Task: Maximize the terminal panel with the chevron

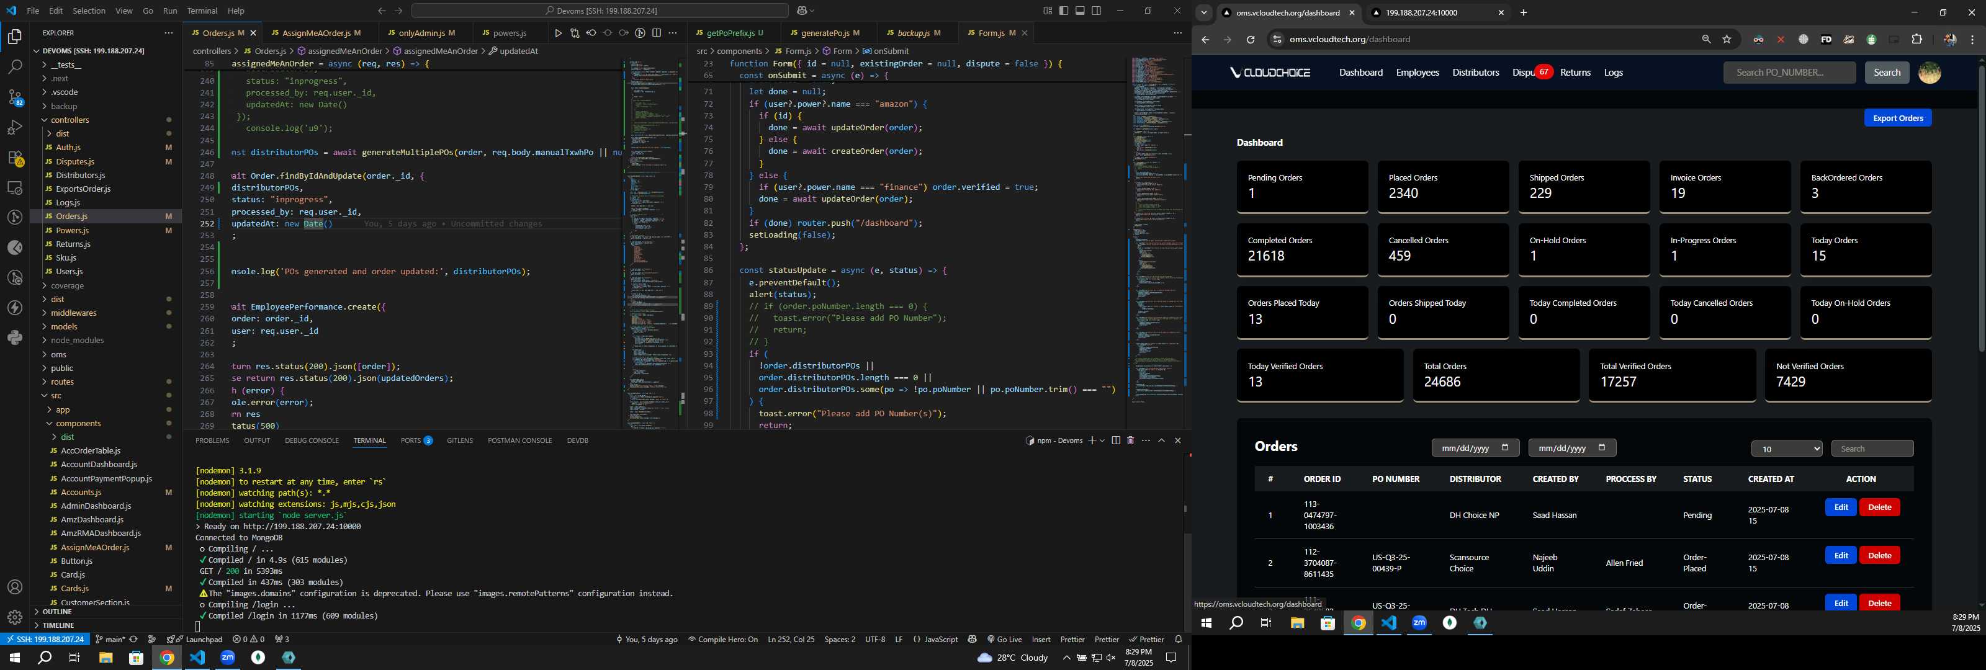Action: pos(1161,440)
